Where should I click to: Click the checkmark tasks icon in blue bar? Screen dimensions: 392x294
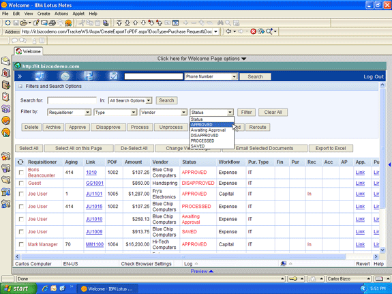113,76
